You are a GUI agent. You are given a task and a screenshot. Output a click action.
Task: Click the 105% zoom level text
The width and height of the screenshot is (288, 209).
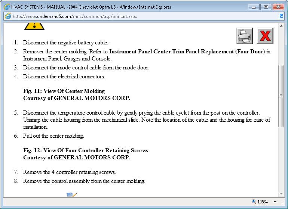[x=263, y=202]
